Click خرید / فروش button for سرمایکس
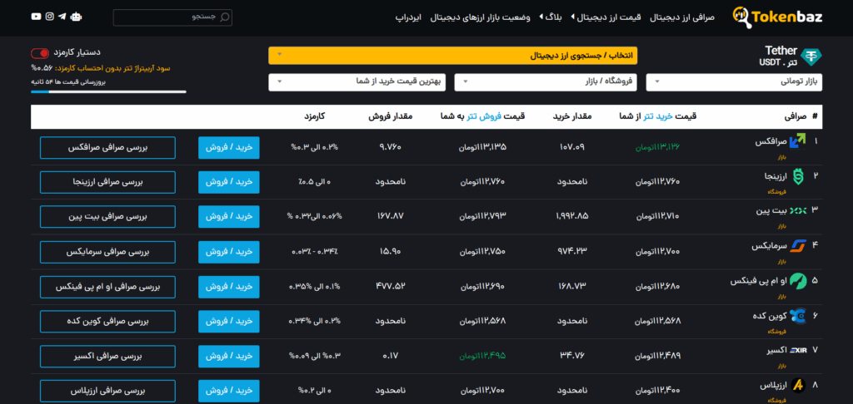Viewport: 853px width, 404px height. point(229,252)
